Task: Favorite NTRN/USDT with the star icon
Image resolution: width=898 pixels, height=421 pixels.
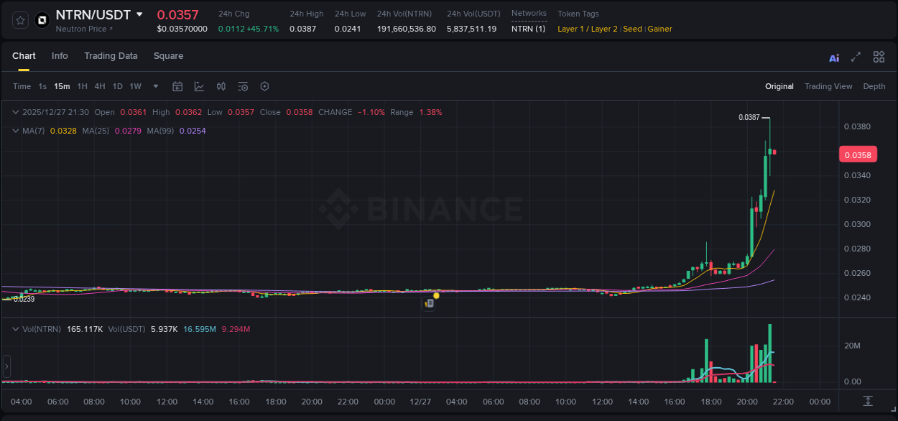Action: click(x=19, y=19)
